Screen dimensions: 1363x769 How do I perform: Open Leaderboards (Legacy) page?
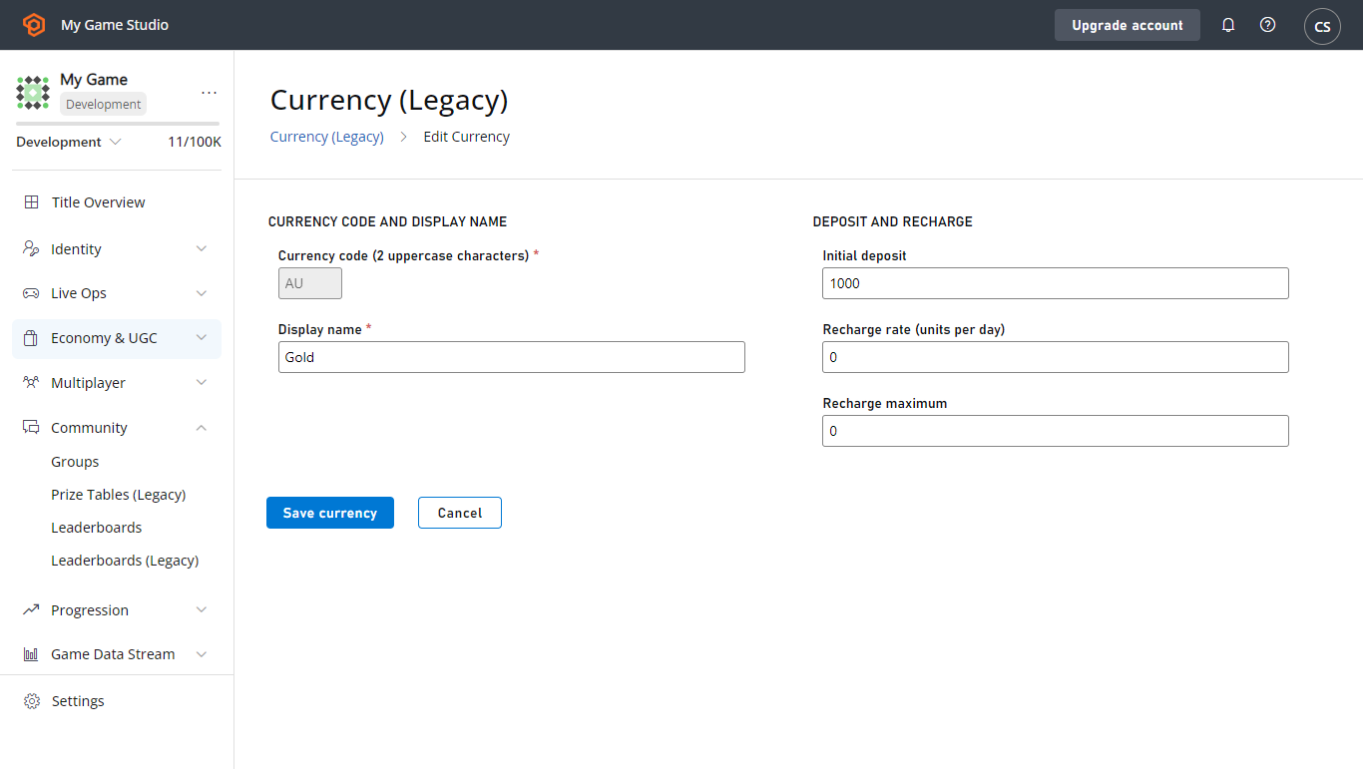tap(125, 561)
